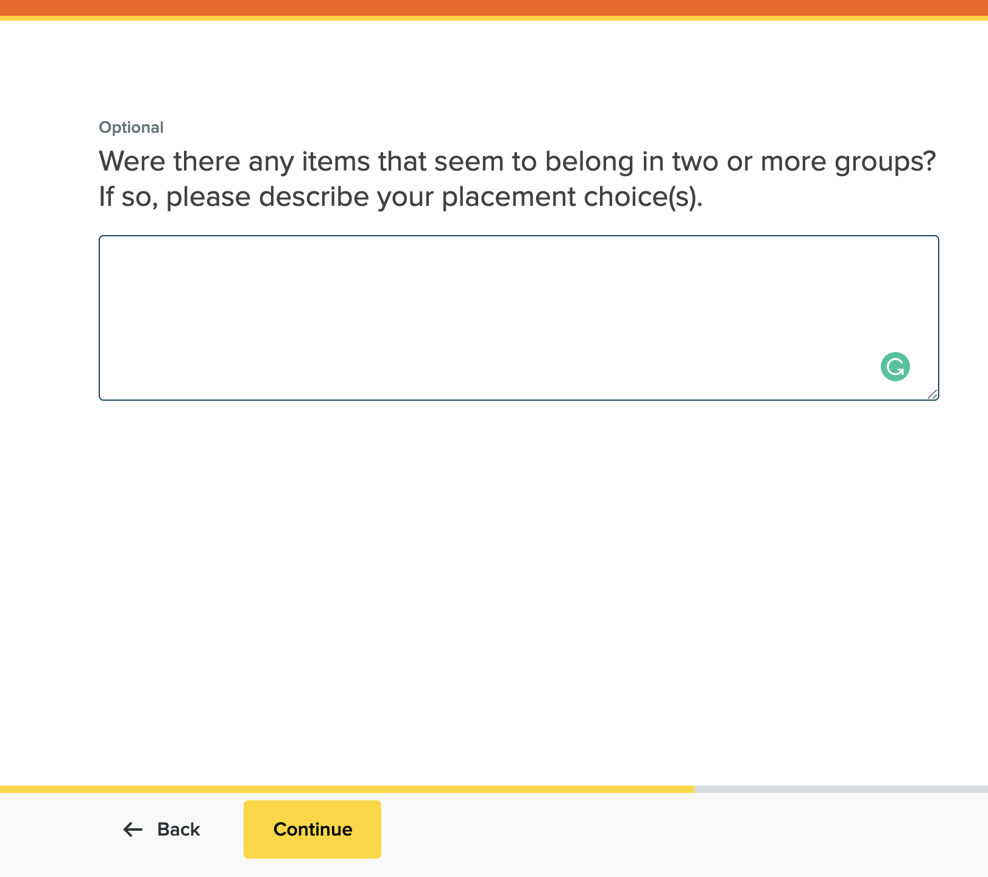
Task: Click the unfilled gray progress bar segment
Action: [841, 789]
